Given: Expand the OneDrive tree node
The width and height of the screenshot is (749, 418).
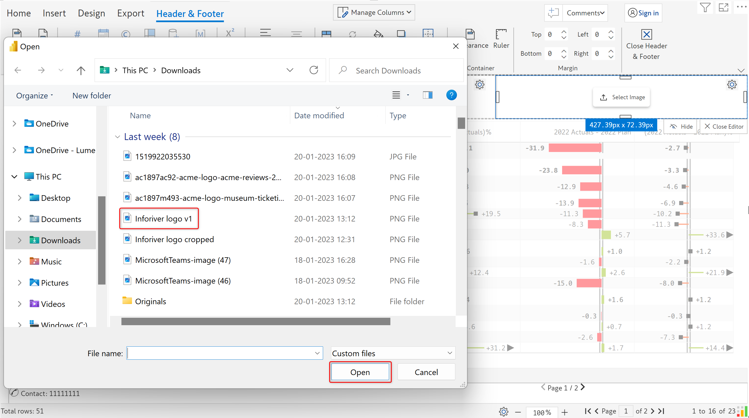Looking at the screenshot, I should pos(14,124).
